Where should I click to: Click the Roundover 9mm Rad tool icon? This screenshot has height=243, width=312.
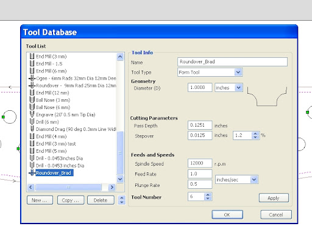[x=32, y=85]
